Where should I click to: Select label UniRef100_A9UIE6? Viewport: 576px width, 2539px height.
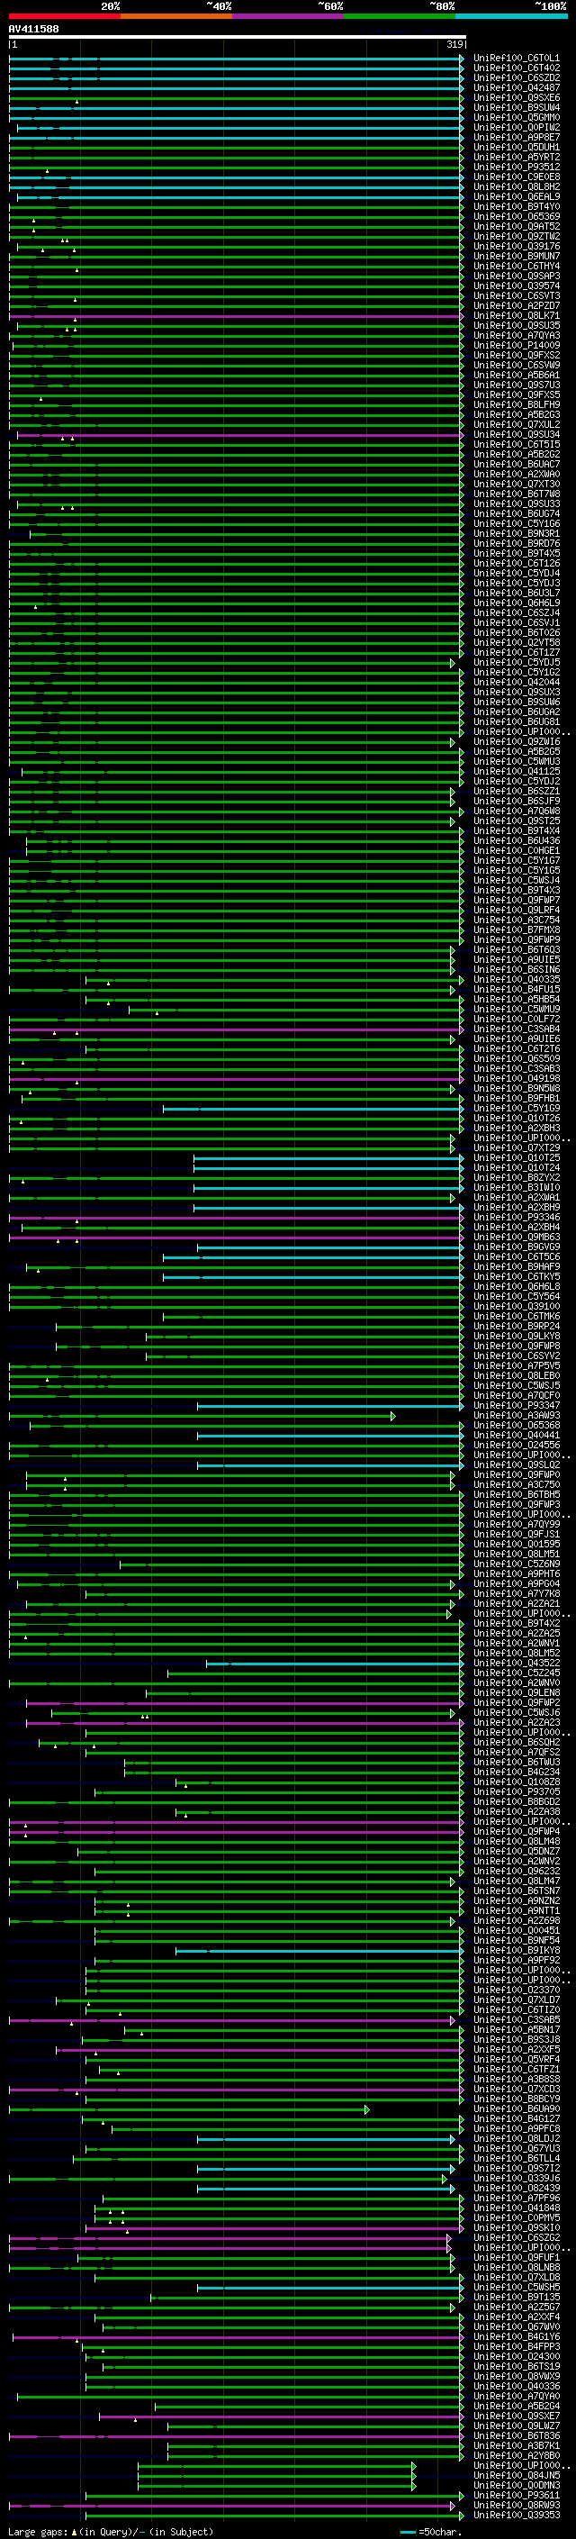click(x=517, y=1038)
